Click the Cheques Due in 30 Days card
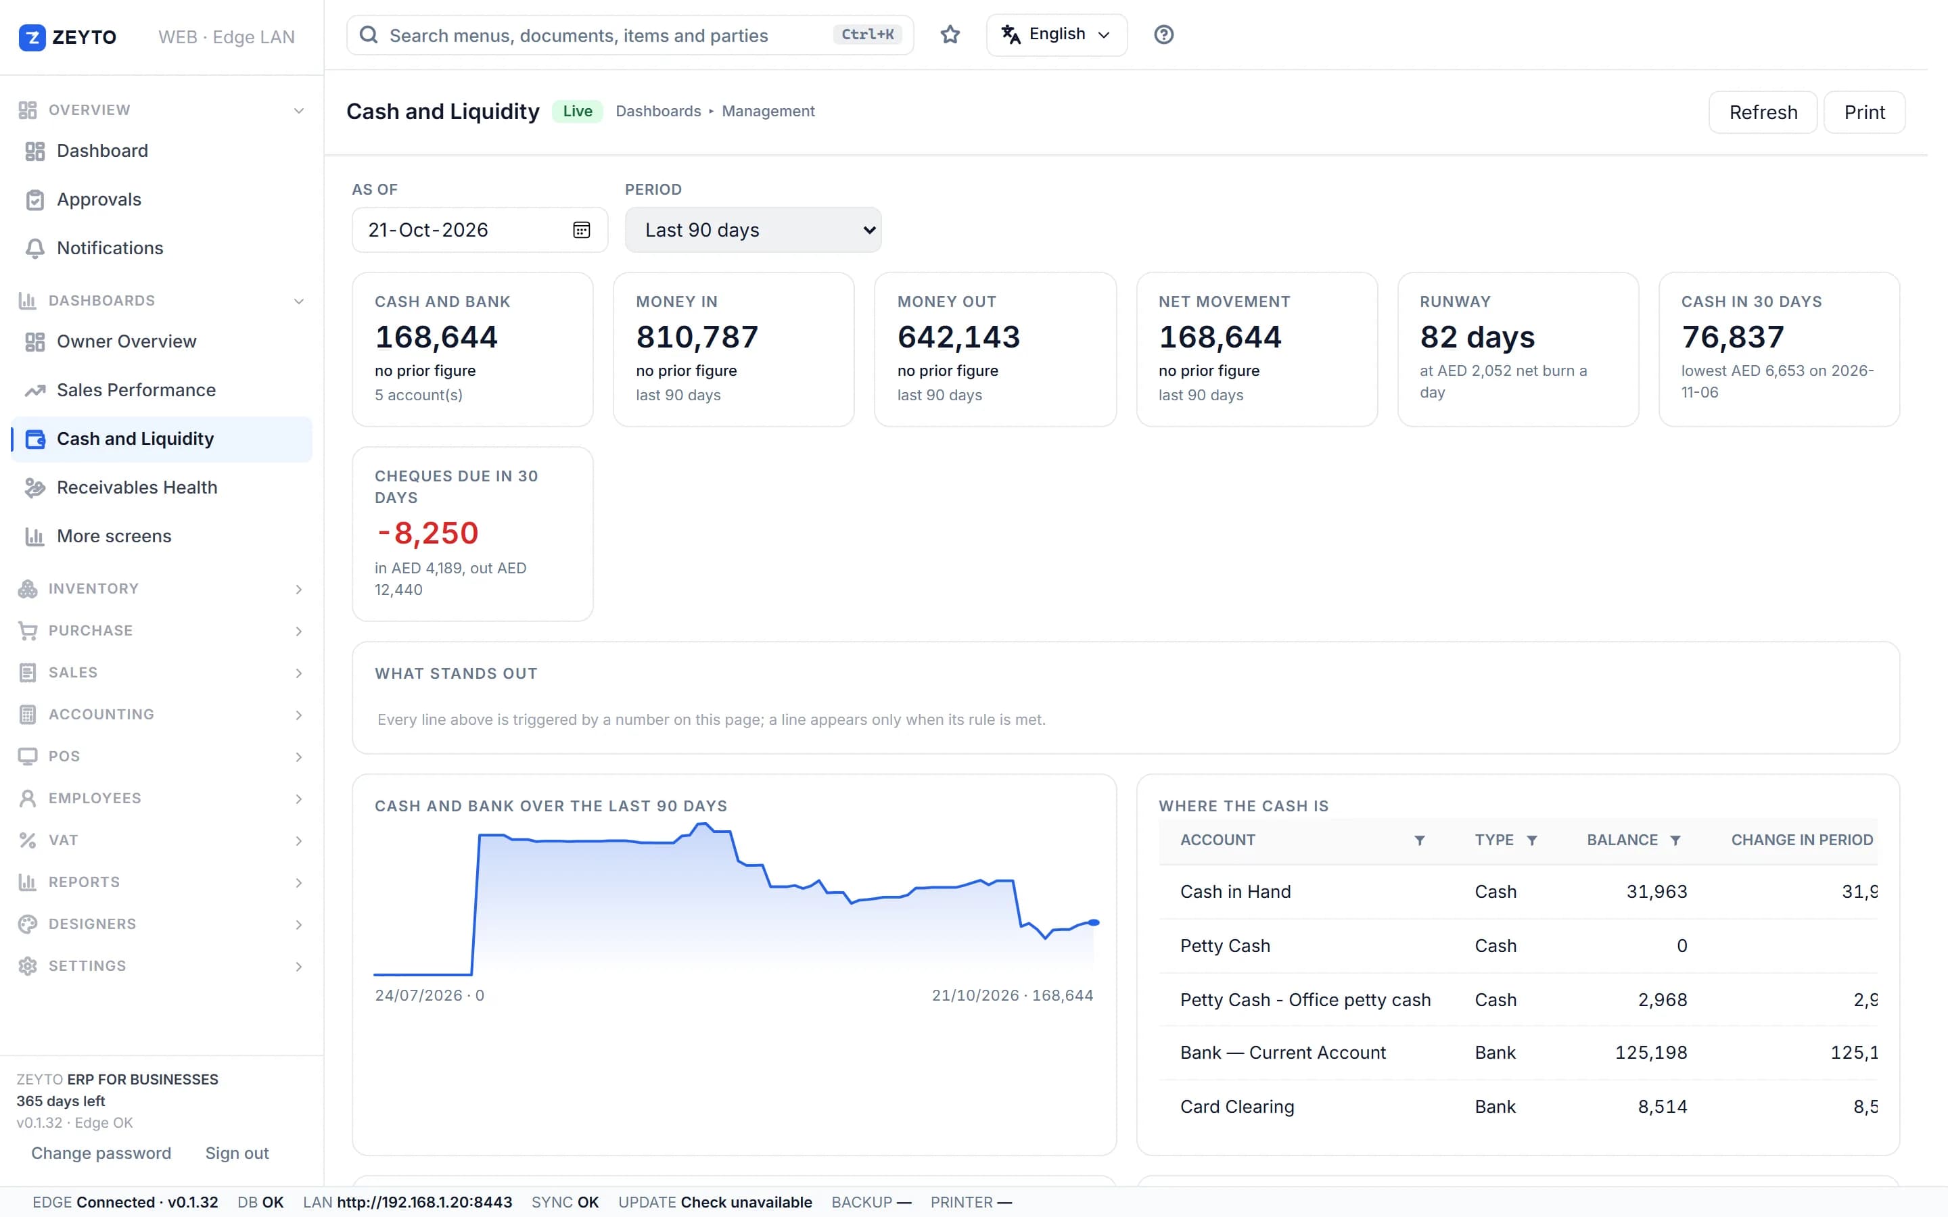This screenshot has height=1217, width=1948. pyautogui.click(x=473, y=533)
